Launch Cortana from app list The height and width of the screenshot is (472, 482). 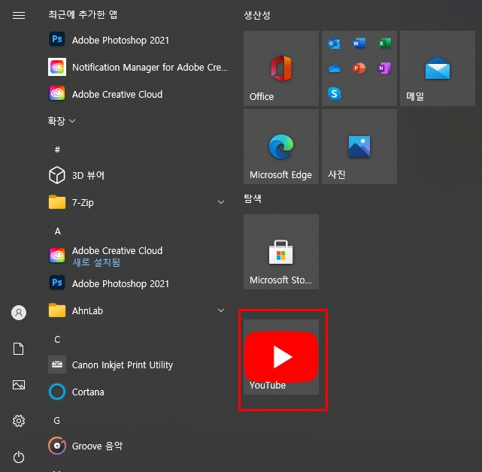[138, 392]
